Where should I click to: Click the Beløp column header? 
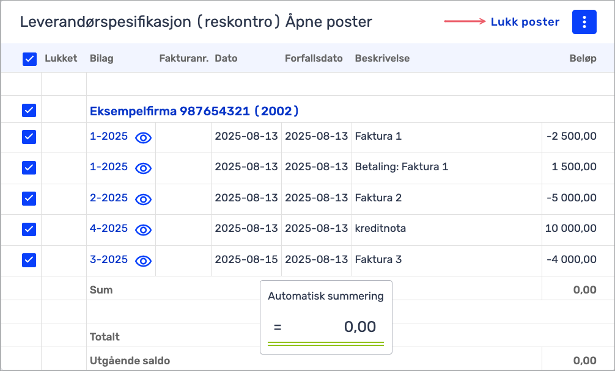pos(582,59)
